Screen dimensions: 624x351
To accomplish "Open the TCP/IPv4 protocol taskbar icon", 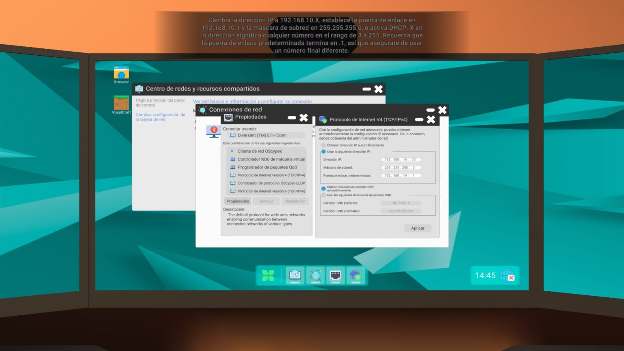I will (357, 275).
